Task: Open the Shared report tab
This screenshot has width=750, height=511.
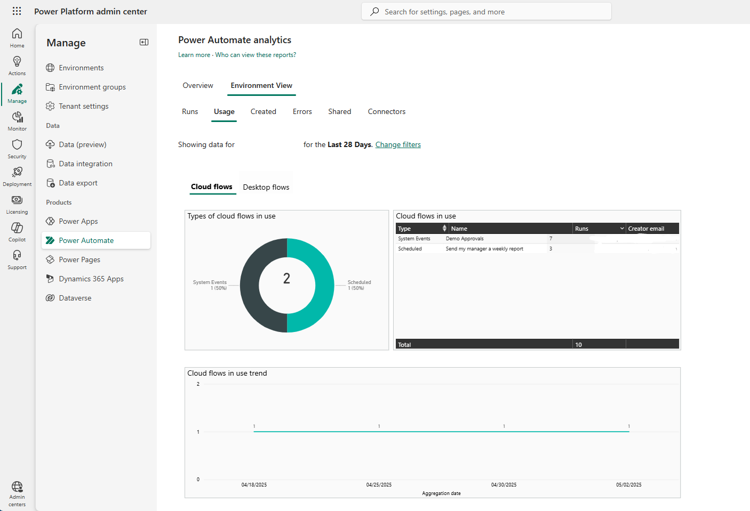Action: [340, 111]
